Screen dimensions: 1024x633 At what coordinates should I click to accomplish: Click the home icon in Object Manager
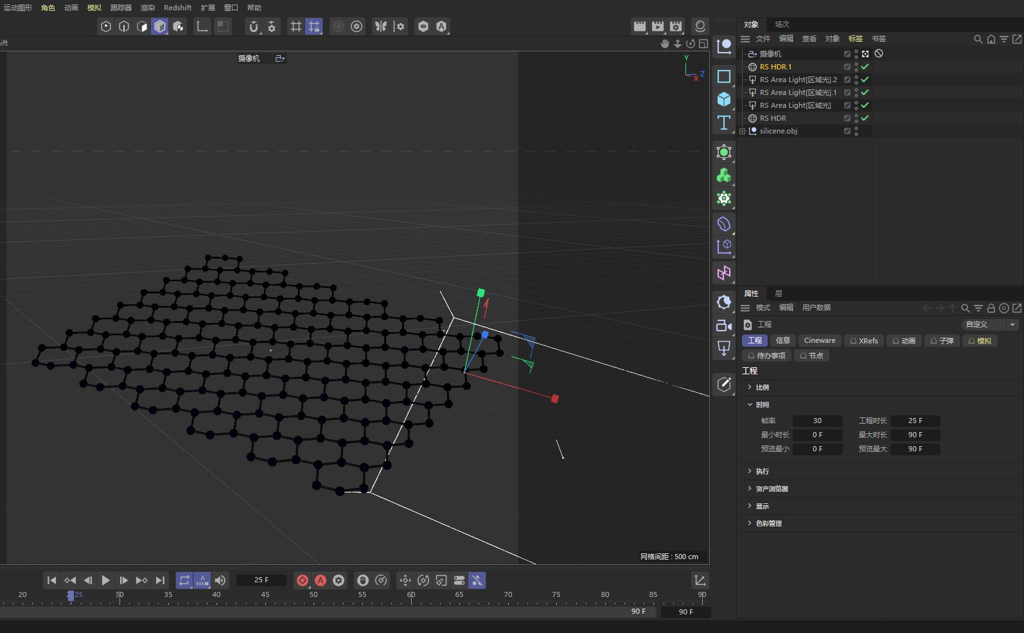click(991, 39)
